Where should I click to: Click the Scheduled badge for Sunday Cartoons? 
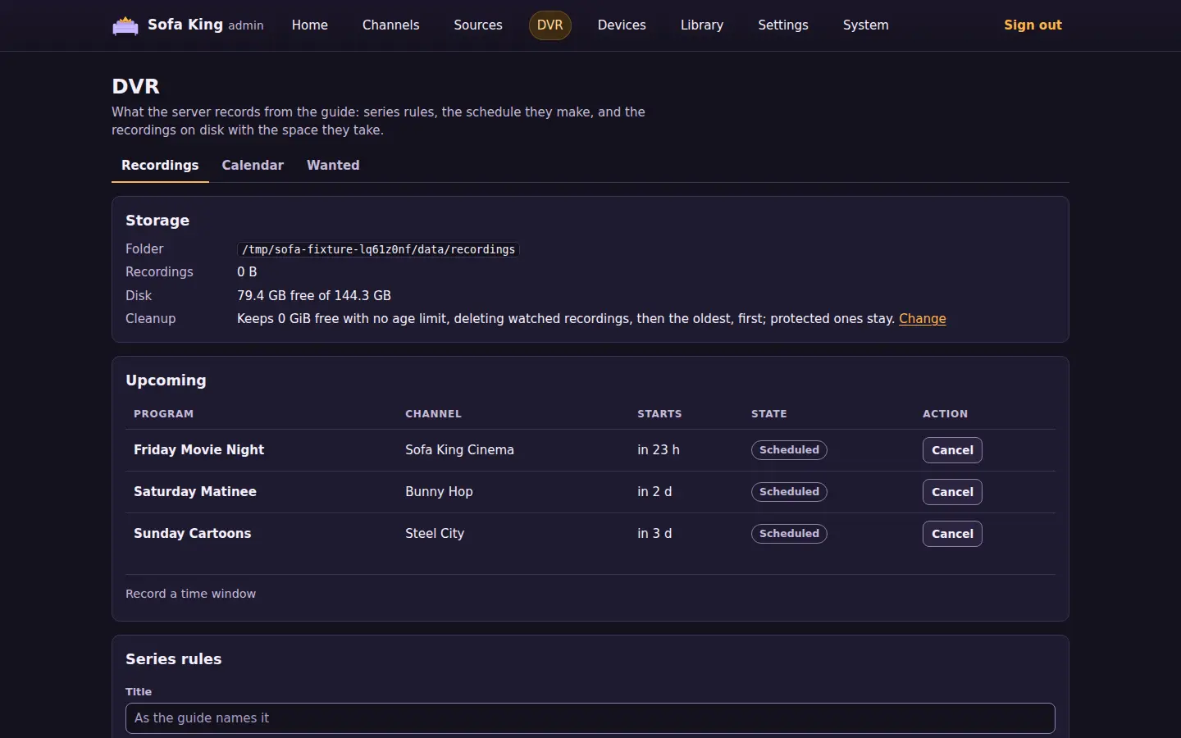coord(789,534)
